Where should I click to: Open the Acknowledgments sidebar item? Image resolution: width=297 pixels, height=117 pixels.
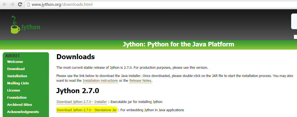(23, 112)
